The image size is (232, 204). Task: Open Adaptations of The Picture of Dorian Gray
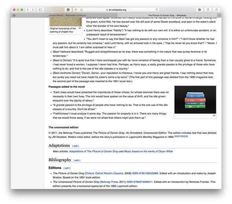94,151
